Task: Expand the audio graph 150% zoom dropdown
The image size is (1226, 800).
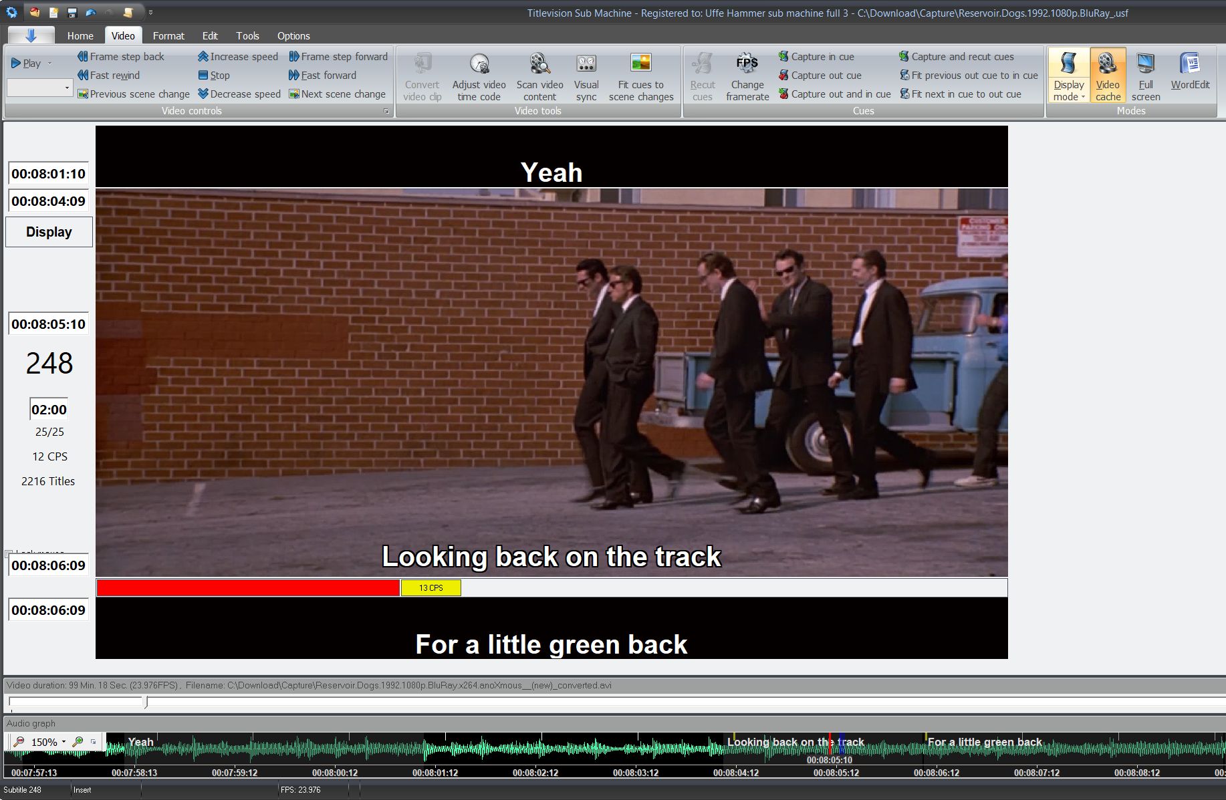Action: tap(64, 742)
